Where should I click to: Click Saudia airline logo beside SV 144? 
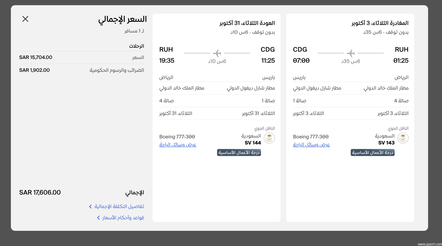coord(269,138)
